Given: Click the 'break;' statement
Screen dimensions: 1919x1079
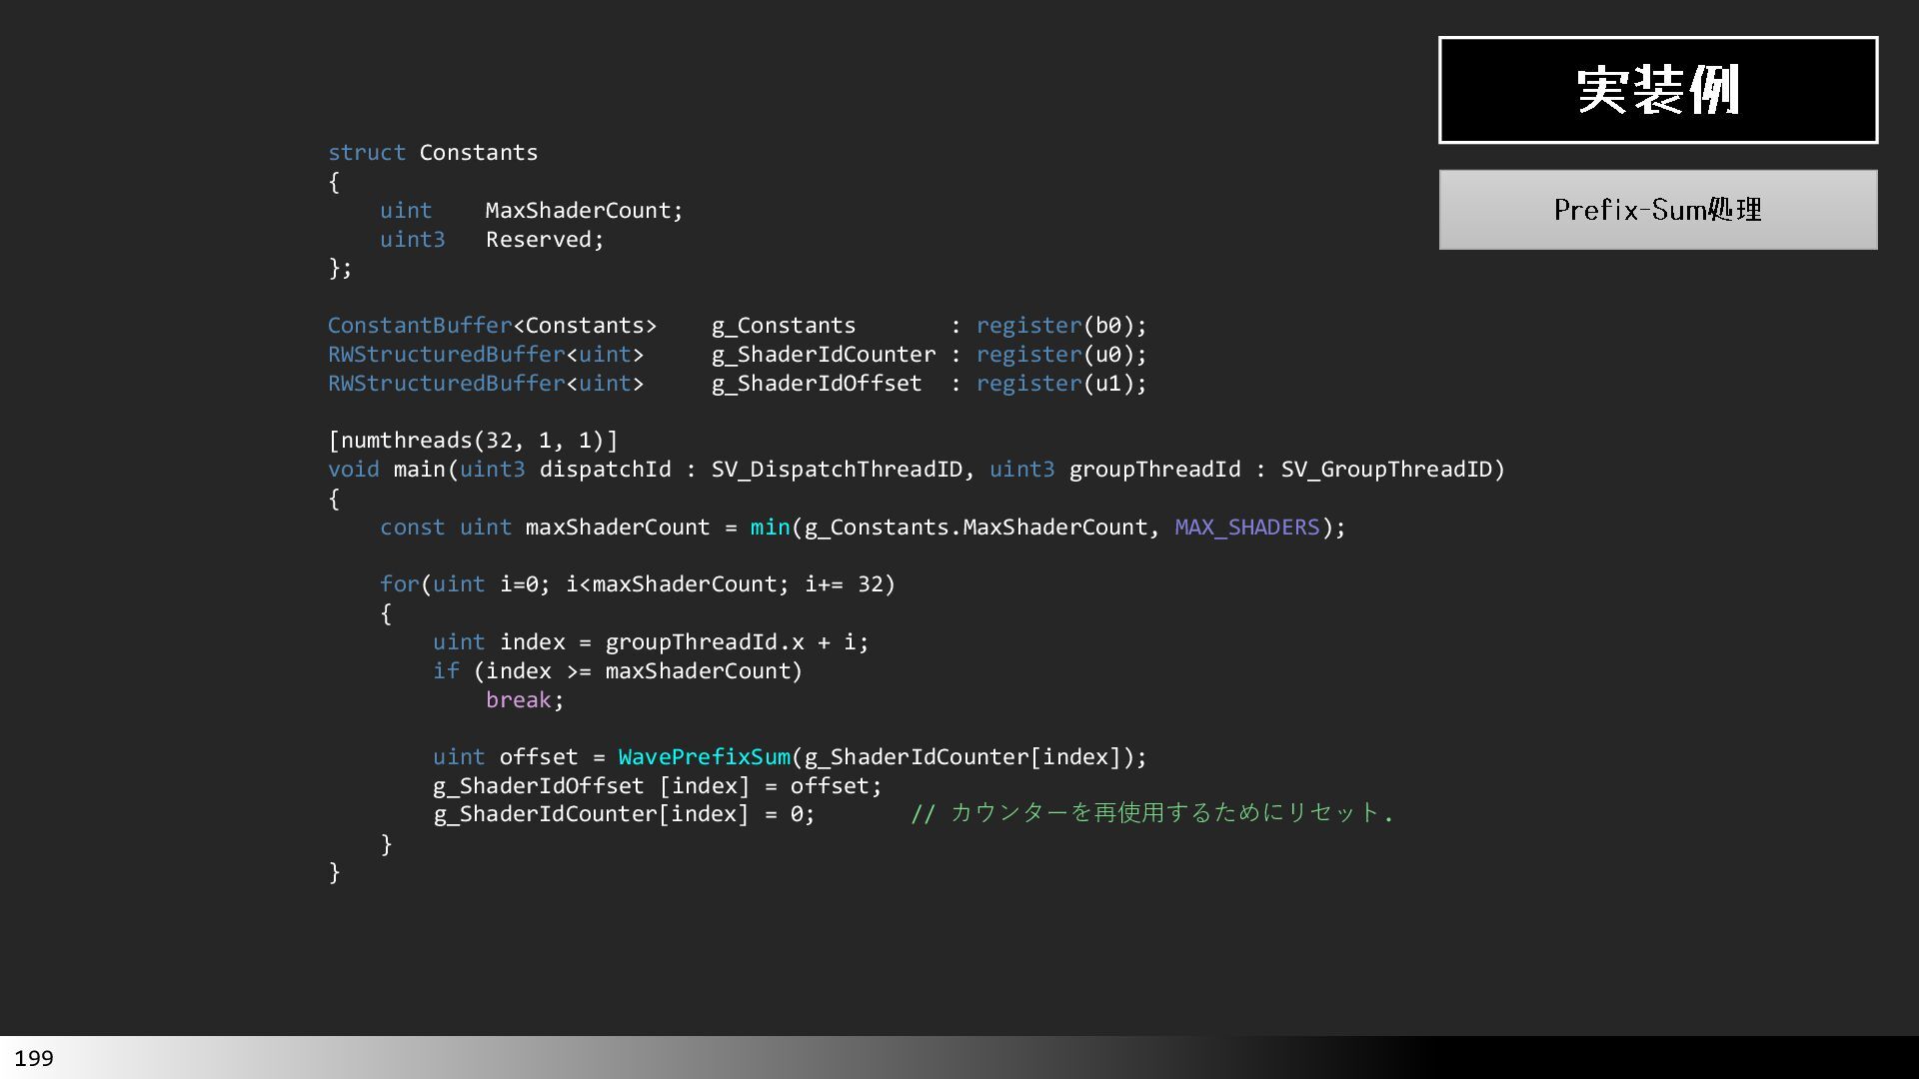Looking at the screenshot, I should click(525, 700).
